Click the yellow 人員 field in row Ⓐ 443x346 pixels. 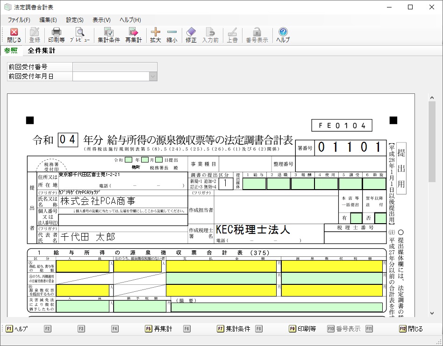[x=82, y=266]
